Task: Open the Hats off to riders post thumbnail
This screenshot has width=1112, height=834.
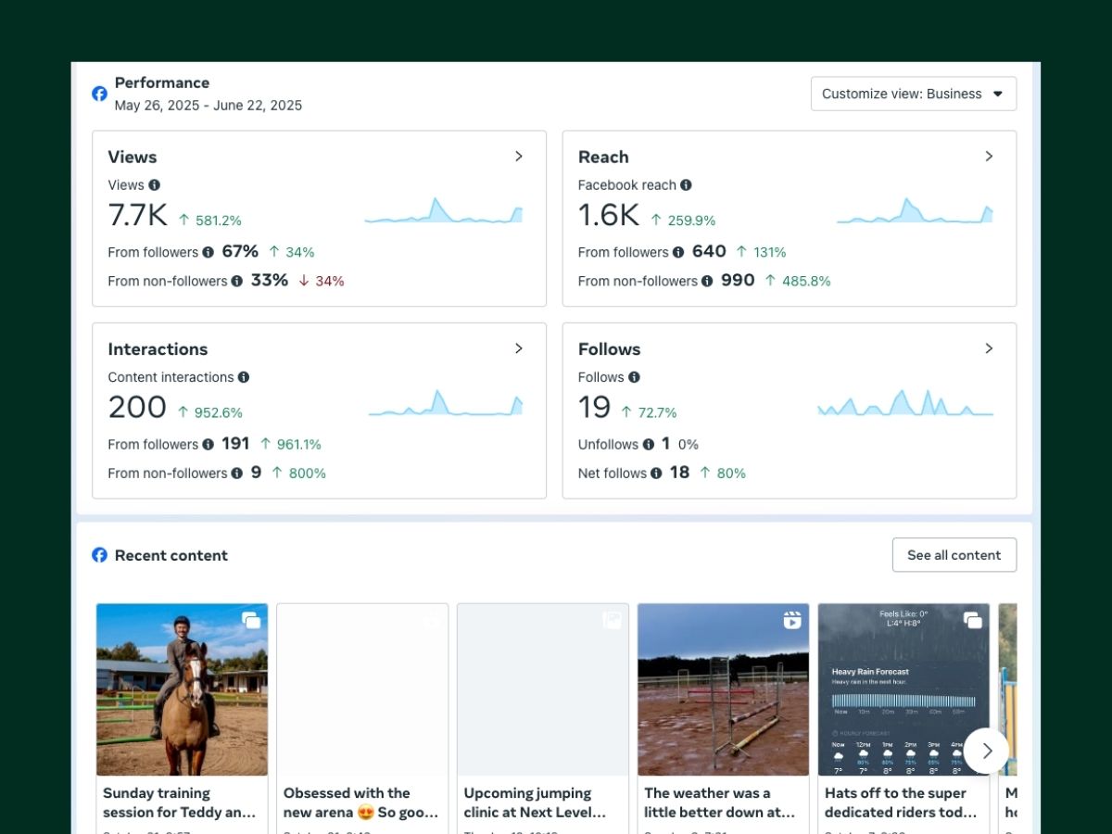Action: 903,689
